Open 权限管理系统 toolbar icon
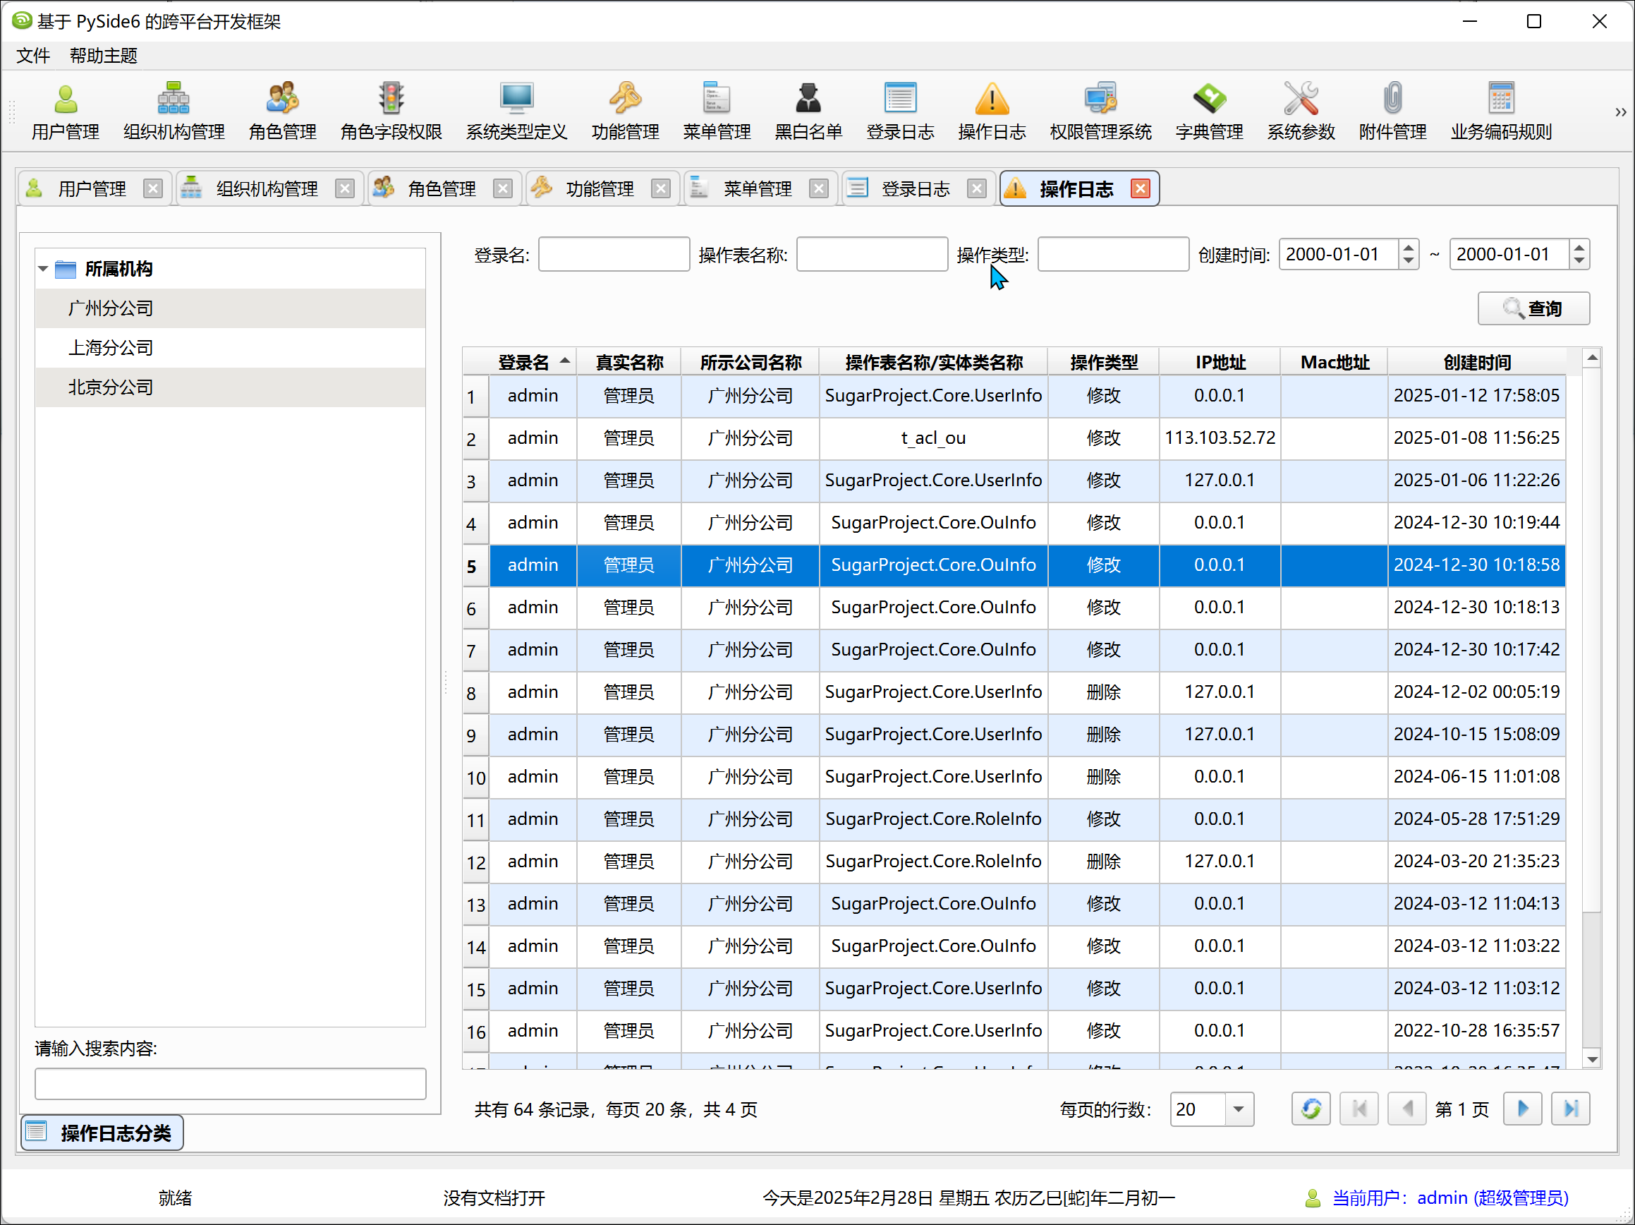 tap(1100, 111)
